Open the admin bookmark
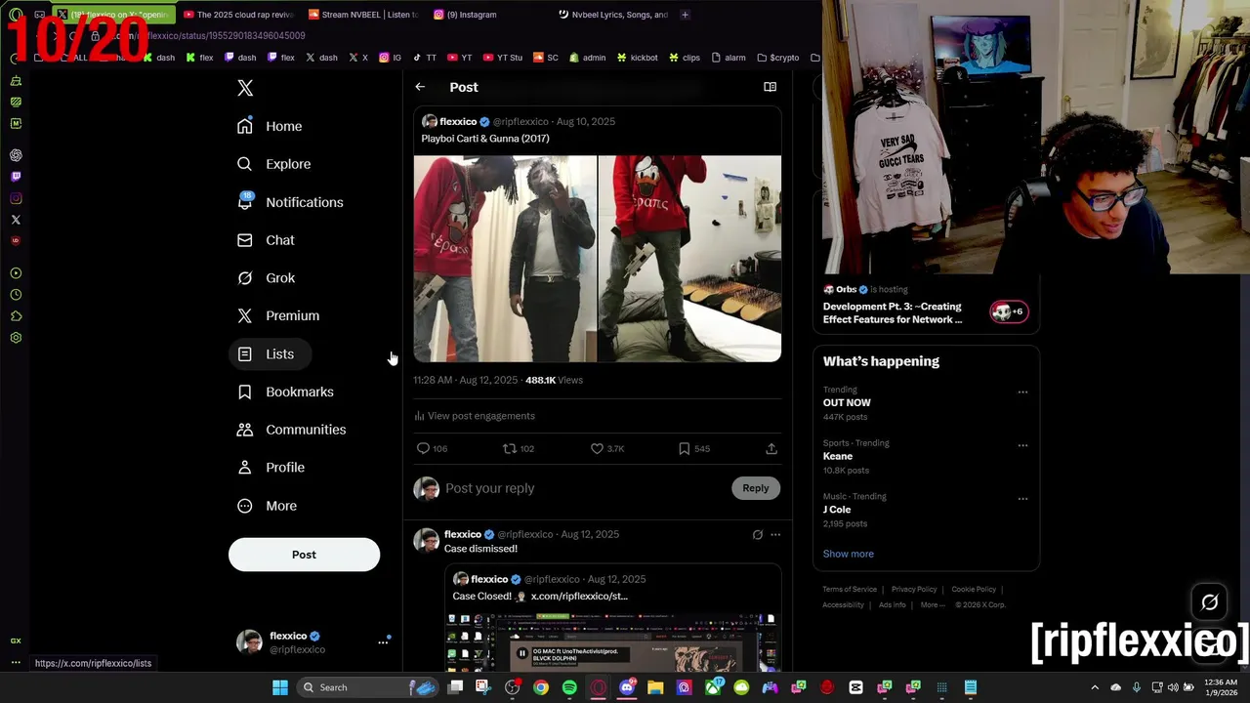The height and width of the screenshot is (703, 1250). click(587, 58)
